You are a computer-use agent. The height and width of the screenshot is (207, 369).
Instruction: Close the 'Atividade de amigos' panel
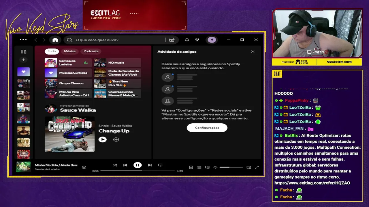[253, 52]
